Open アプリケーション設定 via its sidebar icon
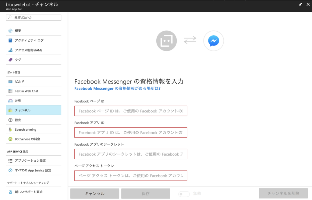 coord(10,160)
